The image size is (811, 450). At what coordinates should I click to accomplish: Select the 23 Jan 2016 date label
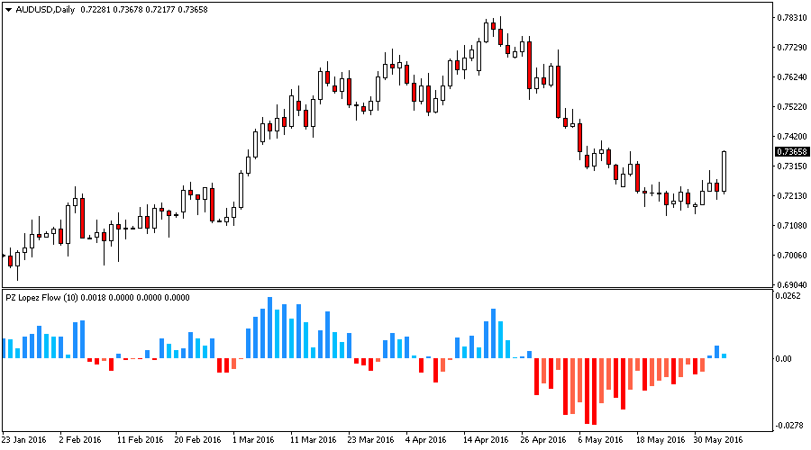pos(23,440)
